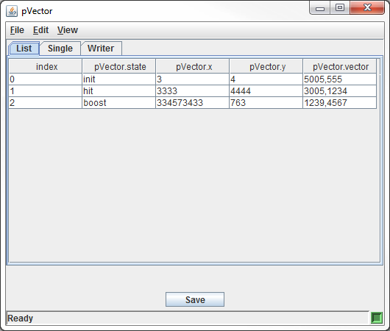Screen dimensions: 390x331
Task: Open the View menu
Action: point(68,30)
